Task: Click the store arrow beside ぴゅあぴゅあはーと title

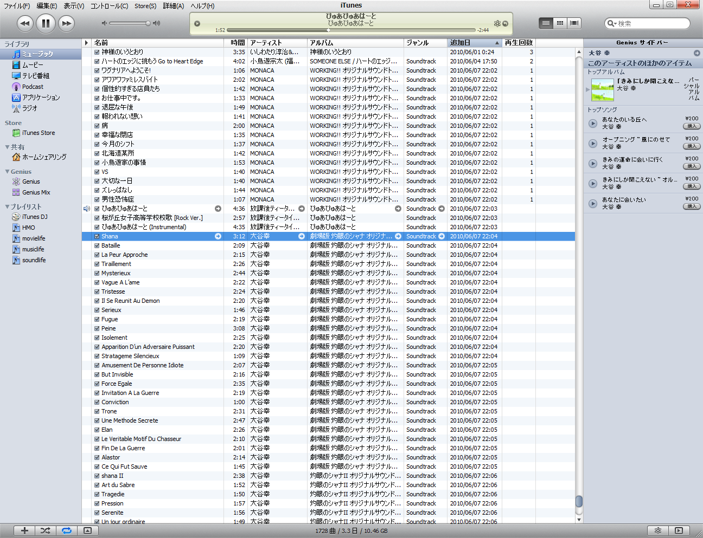Action: [x=218, y=209]
